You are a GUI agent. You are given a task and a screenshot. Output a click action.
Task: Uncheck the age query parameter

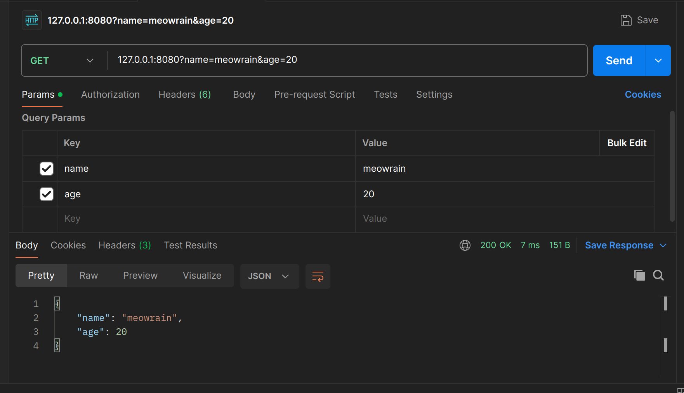point(47,194)
